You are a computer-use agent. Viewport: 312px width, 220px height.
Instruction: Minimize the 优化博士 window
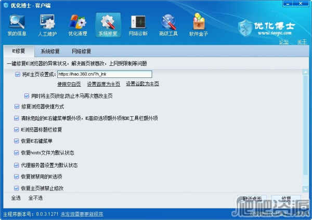point(288,4)
